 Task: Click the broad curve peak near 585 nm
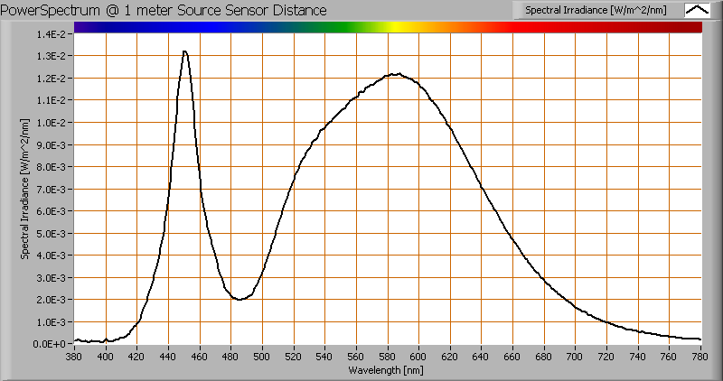point(396,74)
